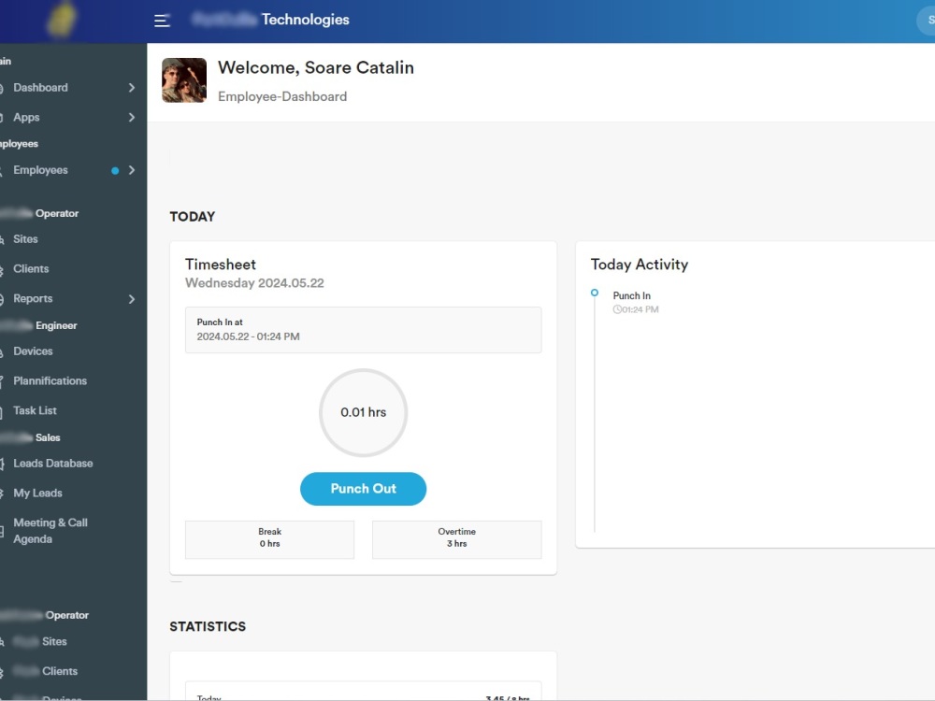Click the Punch In entry in Today Activity
Image resolution: width=935 pixels, height=701 pixels.
coord(631,295)
